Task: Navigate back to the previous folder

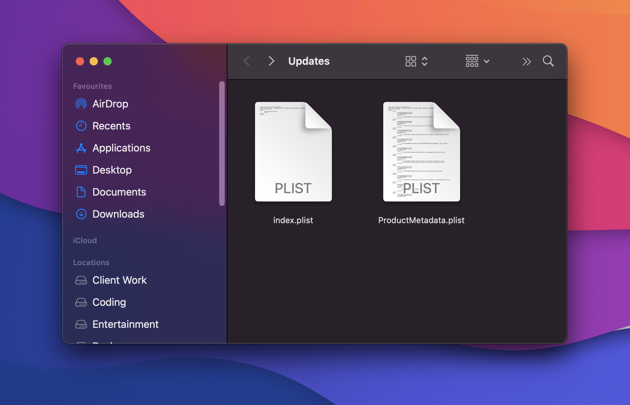Action: (x=246, y=61)
